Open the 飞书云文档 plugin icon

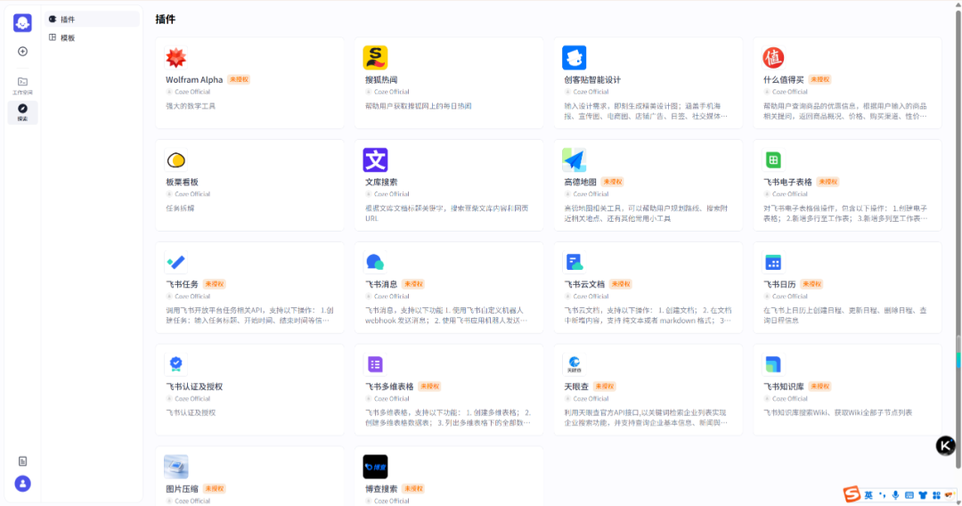575,263
